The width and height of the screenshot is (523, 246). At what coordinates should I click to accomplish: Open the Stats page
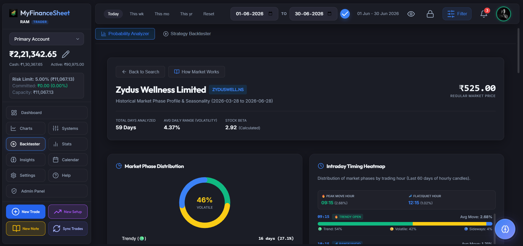click(68, 144)
